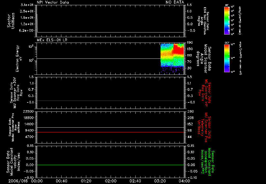Click the '00:40' time axis label
Screen dimensions: 266x184
click(x=62, y=181)
